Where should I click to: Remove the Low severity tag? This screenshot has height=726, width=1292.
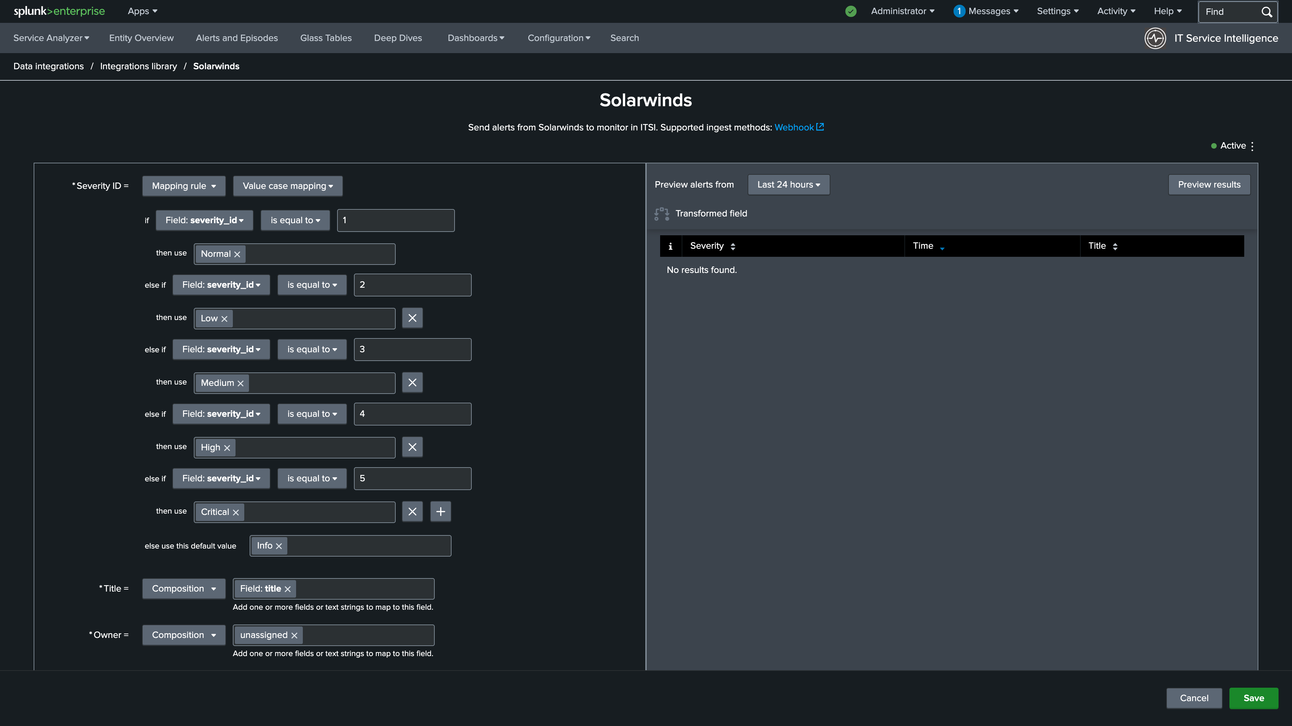224,319
